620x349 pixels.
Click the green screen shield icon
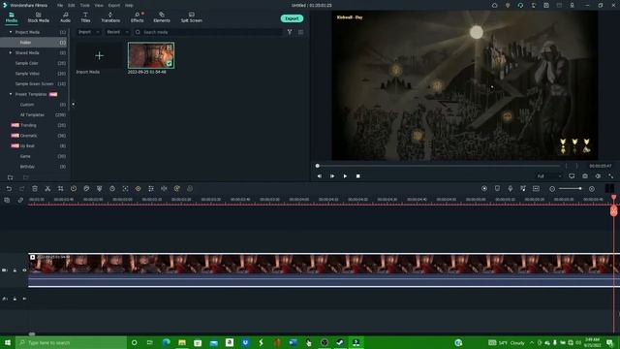pos(99,189)
